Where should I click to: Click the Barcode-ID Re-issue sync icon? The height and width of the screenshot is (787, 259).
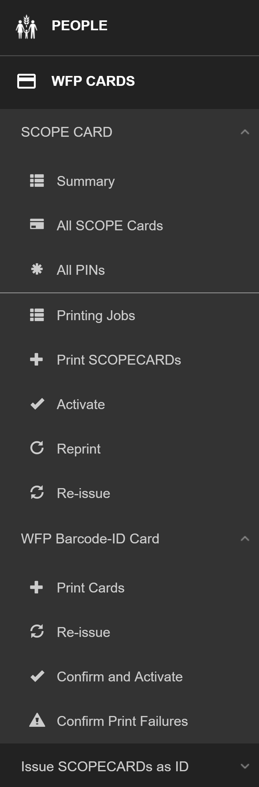point(37,632)
